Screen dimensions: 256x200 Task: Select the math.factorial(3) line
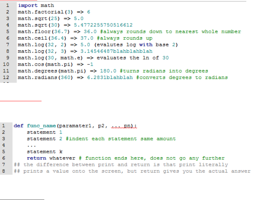[54, 12]
